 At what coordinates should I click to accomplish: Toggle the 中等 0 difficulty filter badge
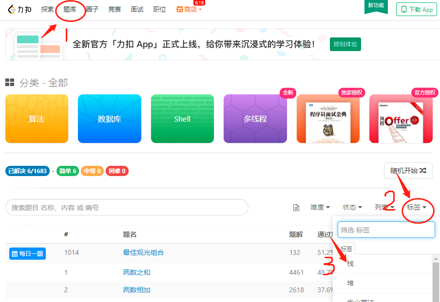tap(92, 171)
